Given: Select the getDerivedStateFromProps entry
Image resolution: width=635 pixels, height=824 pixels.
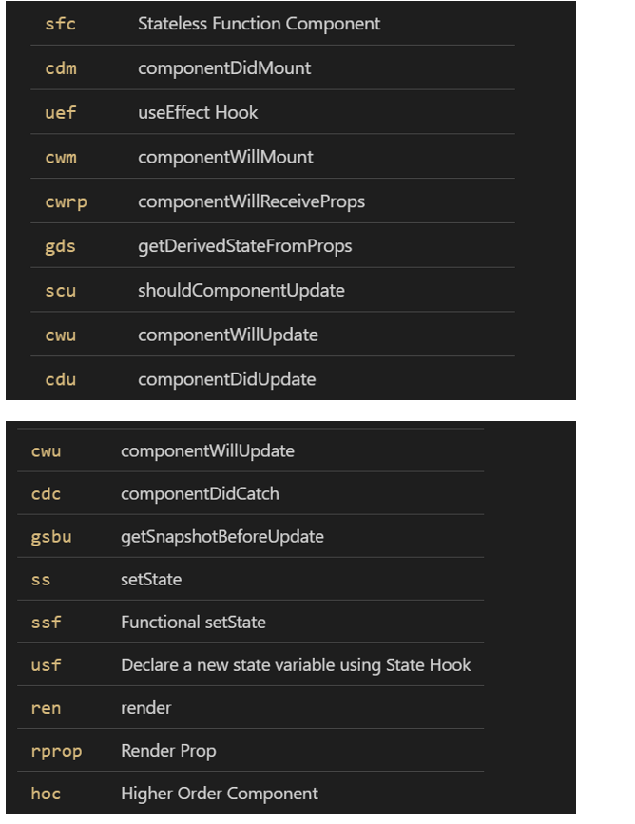Looking at the screenshot, I should click(x=244, y=246).
